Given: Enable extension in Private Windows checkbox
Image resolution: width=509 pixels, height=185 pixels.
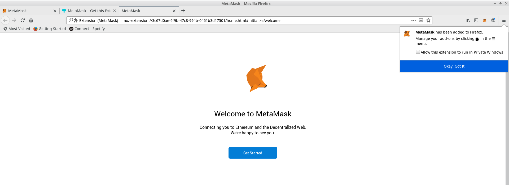Looking at the screenshot, I should 418,52.
